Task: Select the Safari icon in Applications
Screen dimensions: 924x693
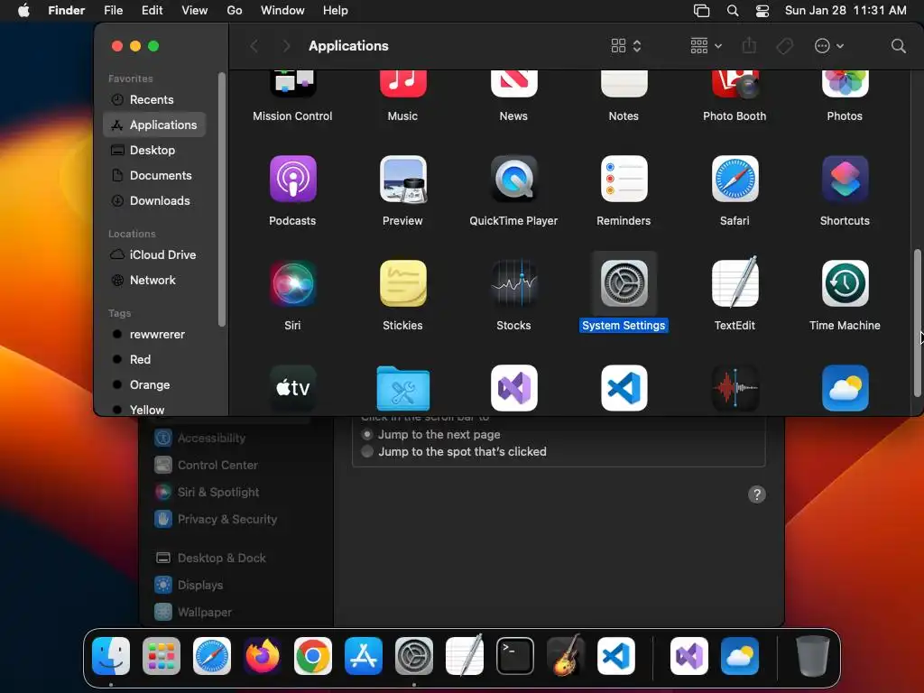Action: (x=735, y=179)
